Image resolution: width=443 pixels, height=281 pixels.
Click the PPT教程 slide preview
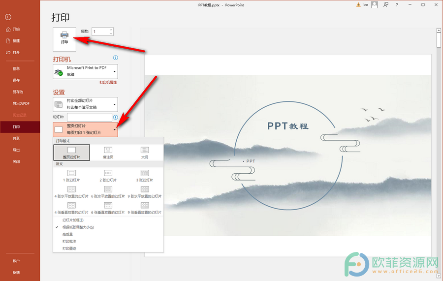point(288,156)
